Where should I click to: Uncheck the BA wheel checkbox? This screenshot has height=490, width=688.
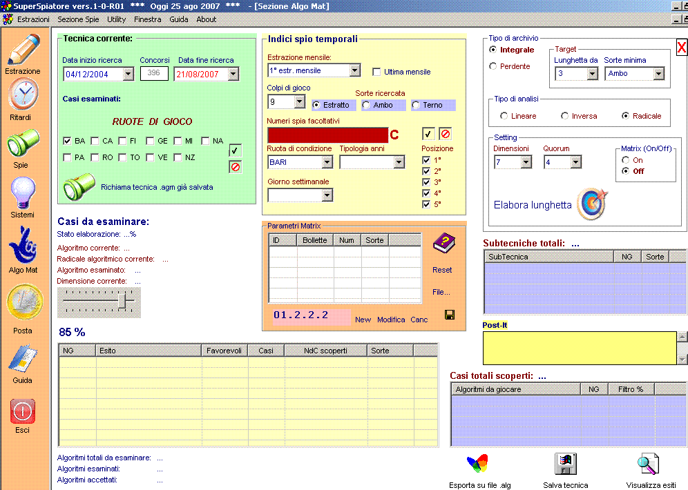(67, 141)
